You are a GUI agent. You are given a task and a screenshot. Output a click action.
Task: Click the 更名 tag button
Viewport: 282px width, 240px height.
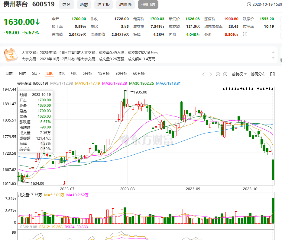66,5
